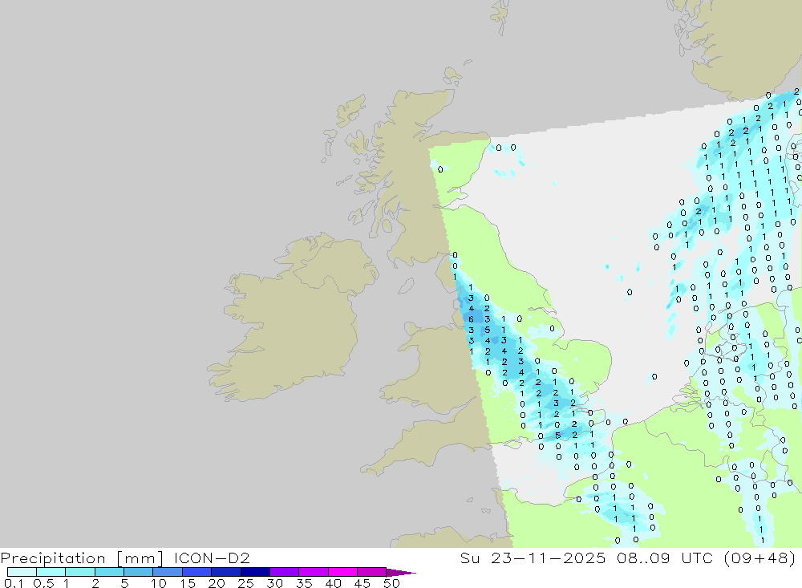Click the 35–40 mm legend color swatch
This screenshot has height=588, width=802.
(314, 572)
